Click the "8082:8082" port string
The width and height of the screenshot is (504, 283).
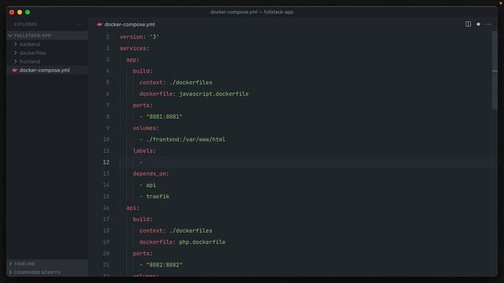tap(165, 265)
